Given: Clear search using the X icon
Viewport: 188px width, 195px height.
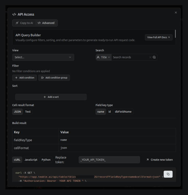Looking at the screenshot, I should click(x=150, y=57).
